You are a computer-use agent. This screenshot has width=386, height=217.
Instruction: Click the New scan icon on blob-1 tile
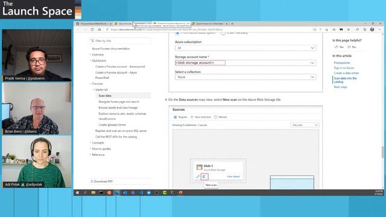[x=204, y=177]
